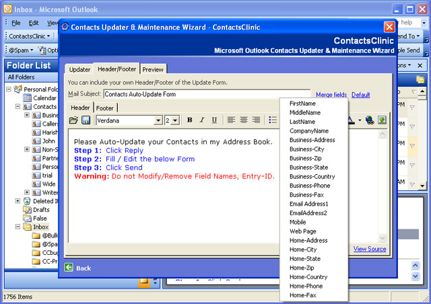Select Calendar in Folder List
This screenshot has width=431, height=304.
click(44, 98)
